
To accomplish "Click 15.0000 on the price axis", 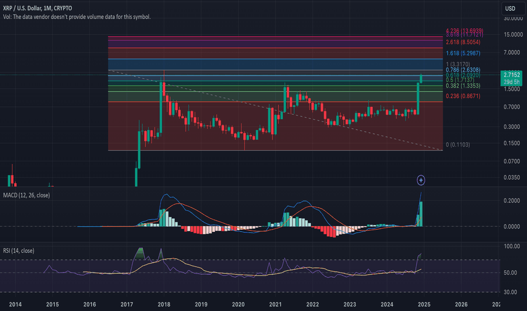I will [513, 34].
